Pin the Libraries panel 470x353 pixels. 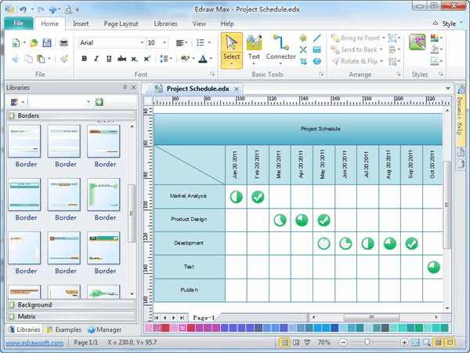[x=124, y=87]
